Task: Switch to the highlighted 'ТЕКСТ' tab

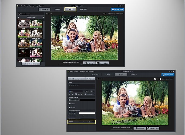Action: (x=70, y=9)
